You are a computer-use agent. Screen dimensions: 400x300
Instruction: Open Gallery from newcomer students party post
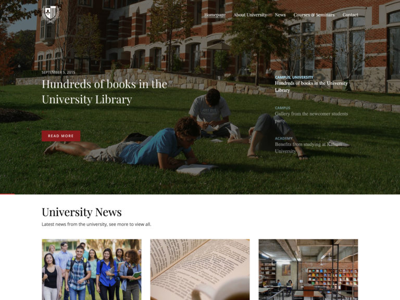pyautogui.click(x=311, y=117)
